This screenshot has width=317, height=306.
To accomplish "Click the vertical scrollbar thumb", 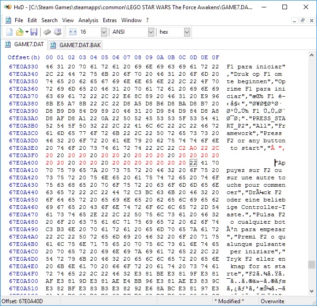I will (x=311, y=264).
